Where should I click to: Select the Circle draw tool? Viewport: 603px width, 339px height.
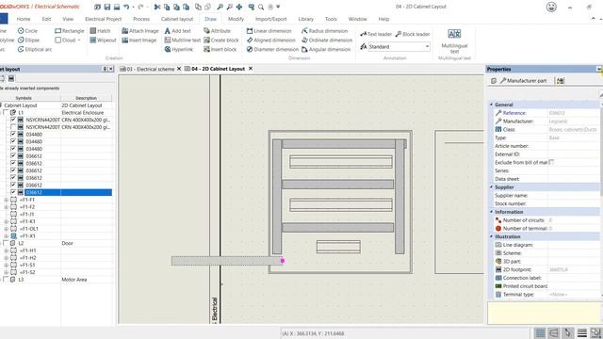pyautogui.click(x=27, y=31)
